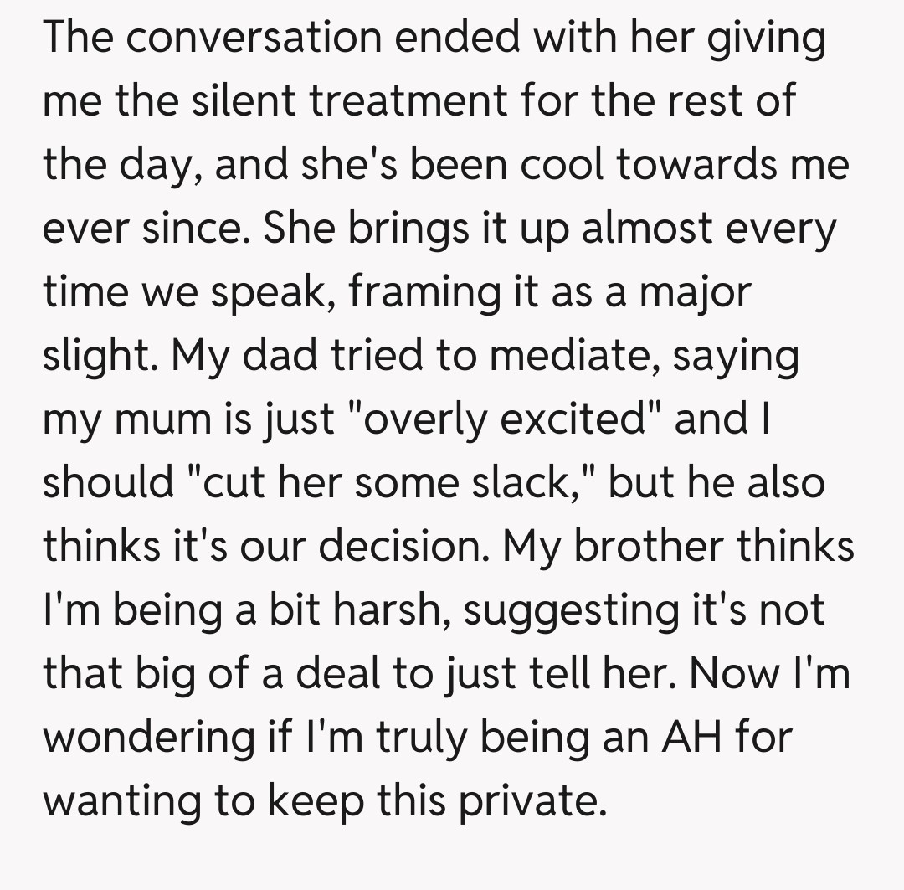The width and height of the screenshot is (904, 890).
Task: Click the word "slight" starting a line
Action: pos(96,357)
